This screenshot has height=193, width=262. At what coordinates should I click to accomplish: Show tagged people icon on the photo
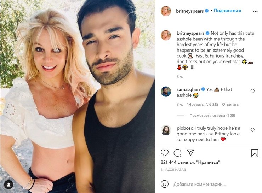(9, 185)
